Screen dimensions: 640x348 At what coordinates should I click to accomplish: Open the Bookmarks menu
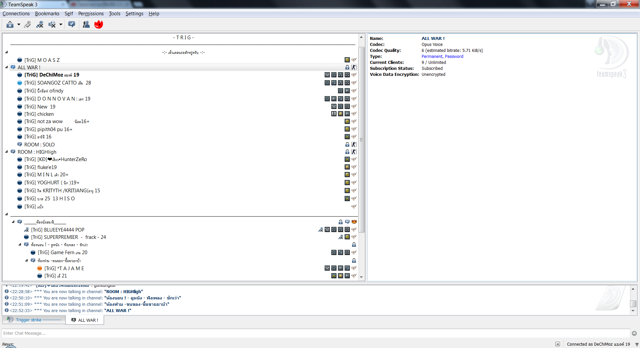47,14
